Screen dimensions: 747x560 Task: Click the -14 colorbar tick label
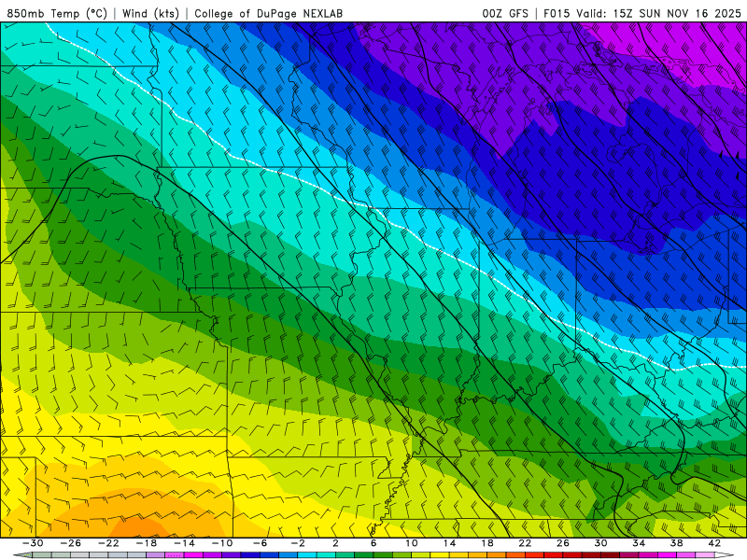[184, 543]
